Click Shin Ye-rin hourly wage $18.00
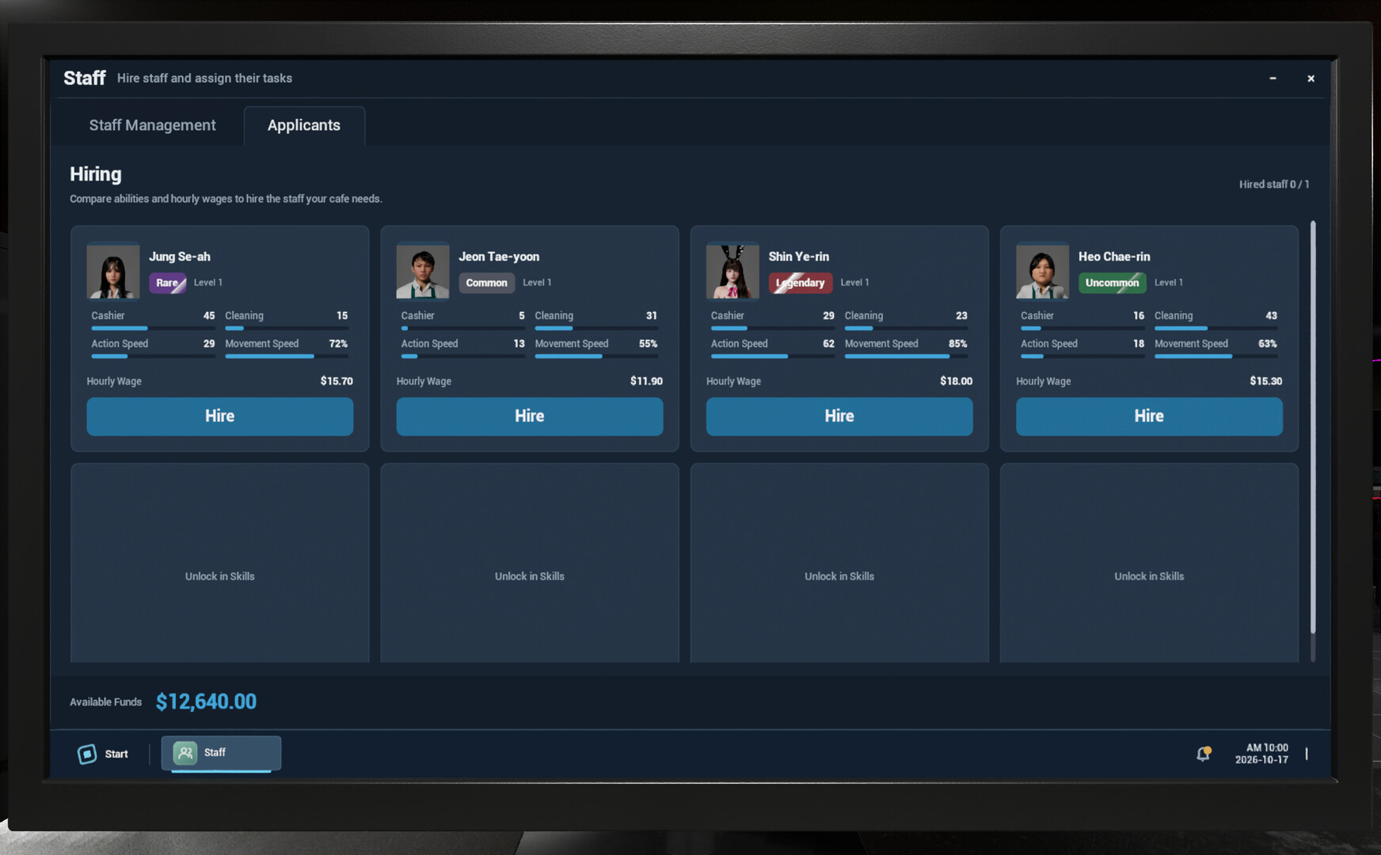The height and width of the screenshot is (855, 1381). click(x=956, y=381)
